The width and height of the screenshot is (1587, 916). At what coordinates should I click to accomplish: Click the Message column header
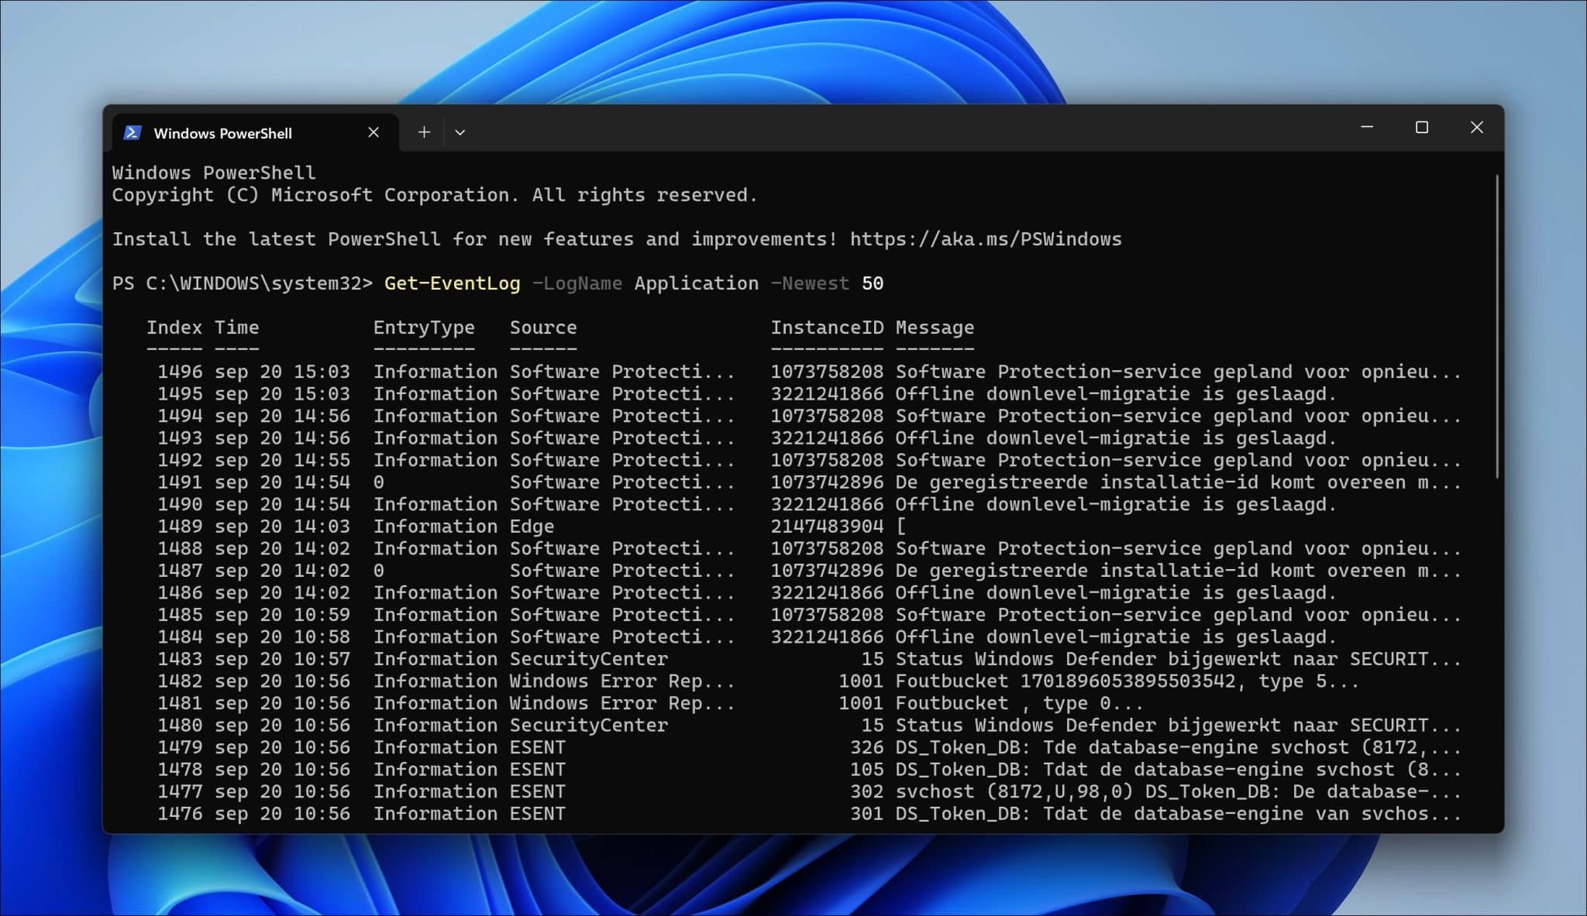click(935, 328)
